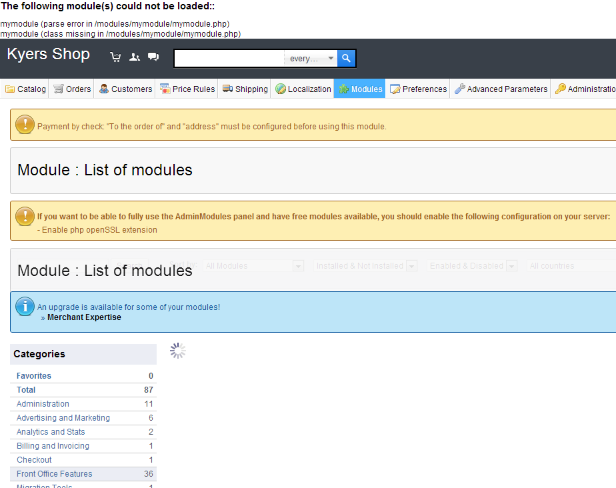Image resolution: width=616 pixels, height=488 pixels.
Task: Click the Front Office Features count 36
Action: pos(149,474)
